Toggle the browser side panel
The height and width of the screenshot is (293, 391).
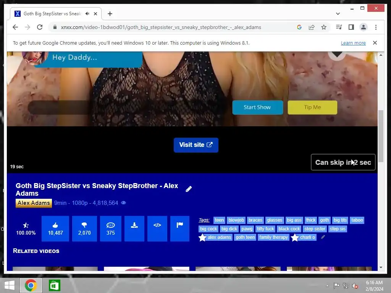pyautogui.click(x=351, y=27)
